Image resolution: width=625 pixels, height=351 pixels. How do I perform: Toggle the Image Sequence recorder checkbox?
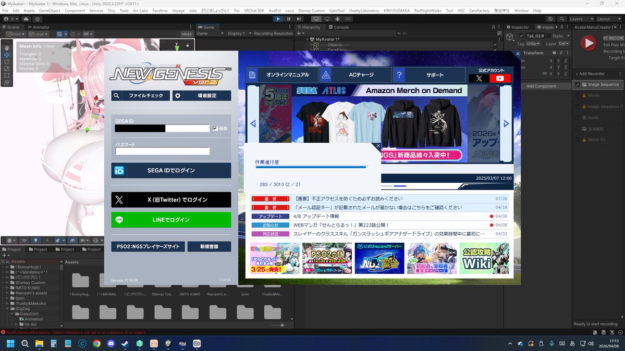(577, 84)
